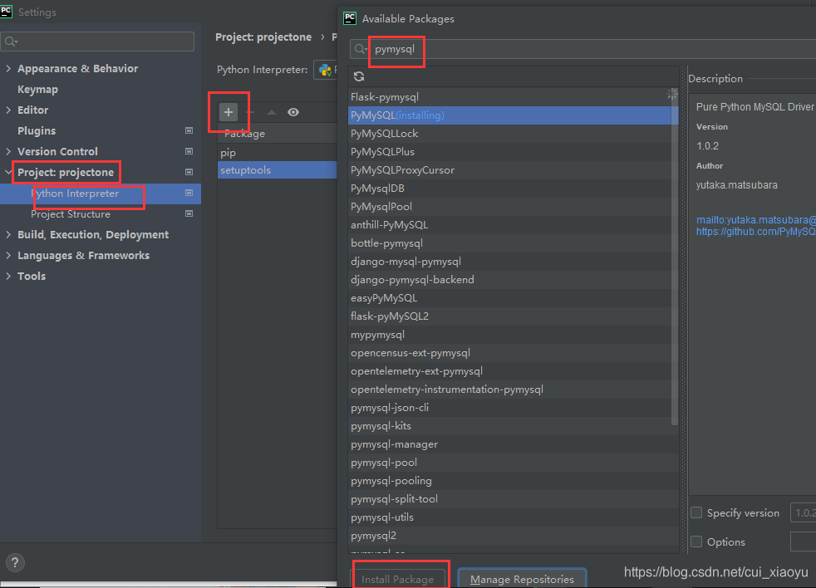Click project-level icon beside Project Structure
Viewport: 816px width, 588px height.
tap(189, 214)
